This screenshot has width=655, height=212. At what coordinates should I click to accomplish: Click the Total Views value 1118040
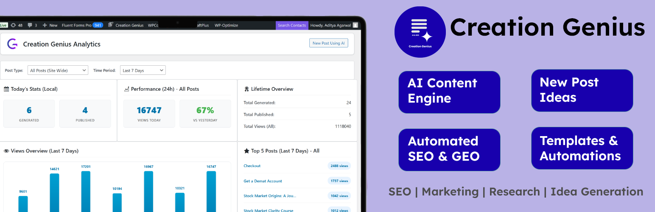click(343, 126)
